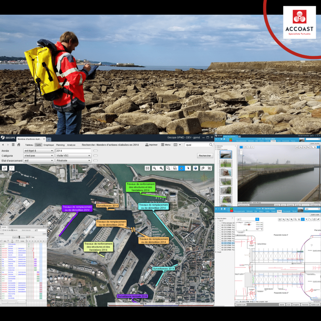Expand the Eléments tree node in photo window
This screenshot has height=321, width=321.
tap(216, 146)
